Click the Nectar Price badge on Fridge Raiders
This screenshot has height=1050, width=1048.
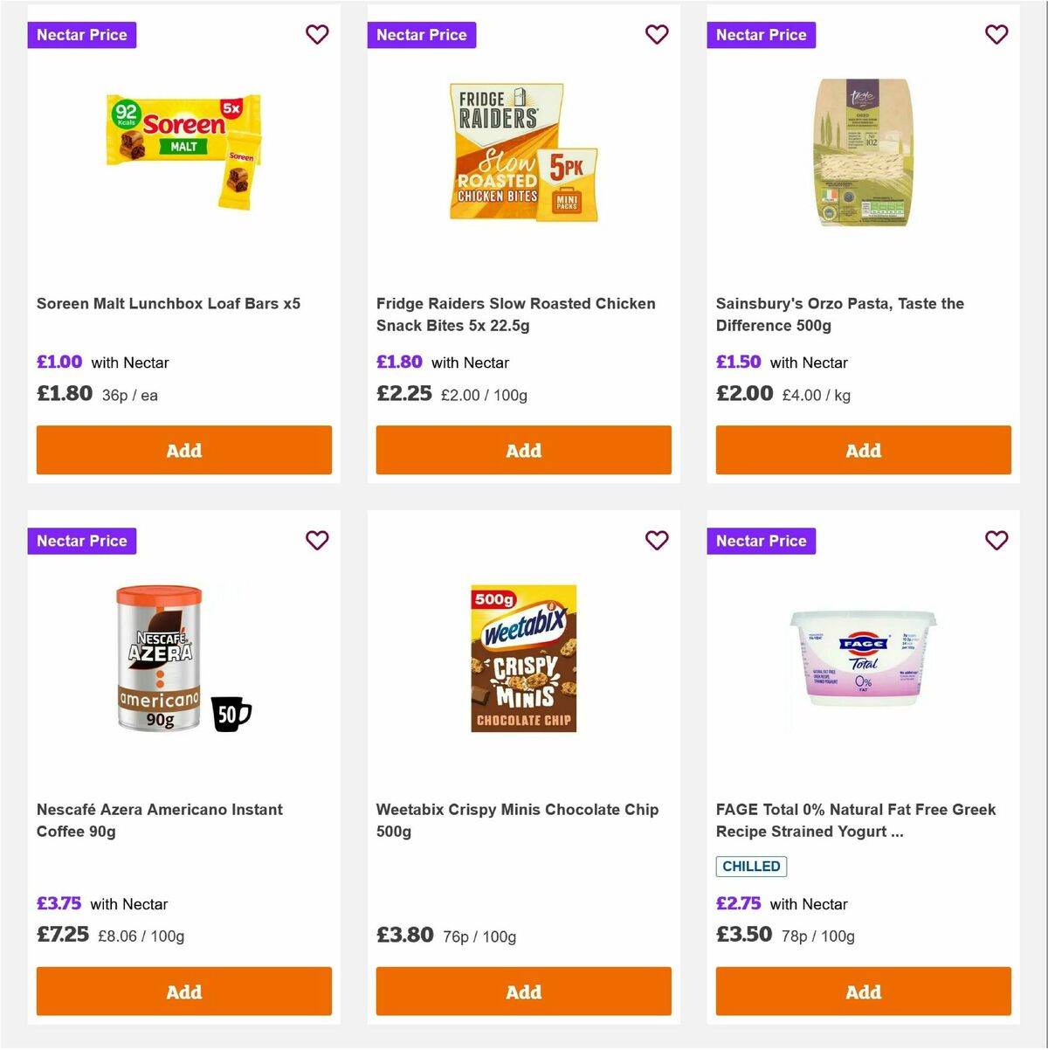point(422,35)
